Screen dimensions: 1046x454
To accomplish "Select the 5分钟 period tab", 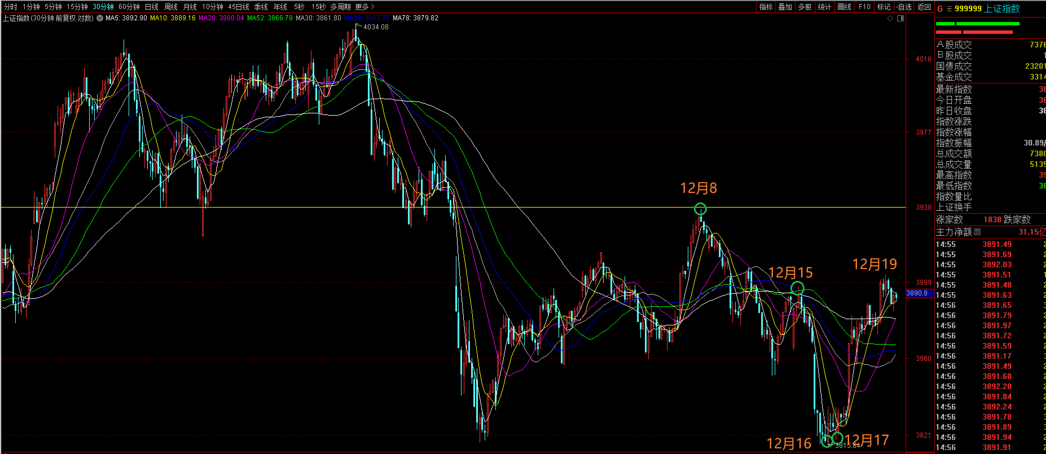I will click(53, 7).
